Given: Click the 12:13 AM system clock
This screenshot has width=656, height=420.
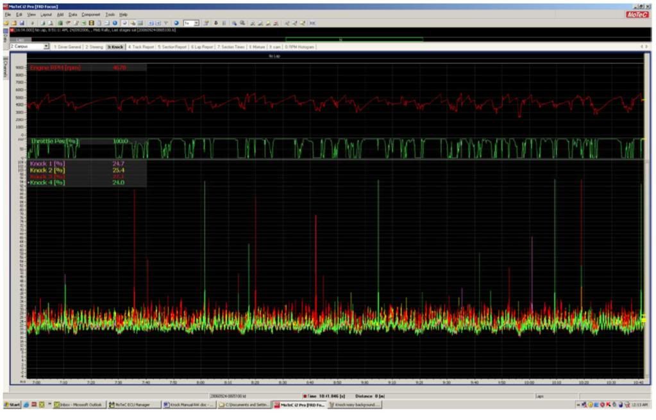Looking at the screenshot, I should (639, 405).
